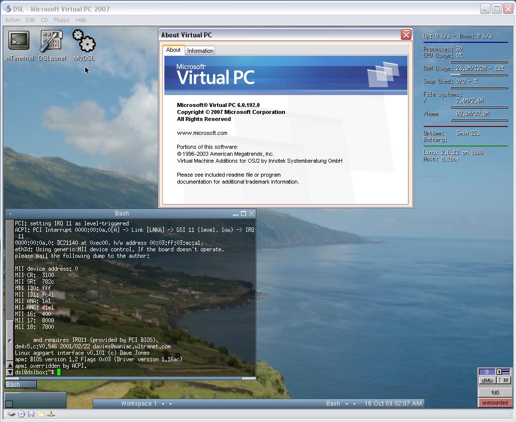This screenshot has height=422, width=516.
Task: Click the hard disk activity icon in Virtual PC status bar
Action: click(11, 414)
